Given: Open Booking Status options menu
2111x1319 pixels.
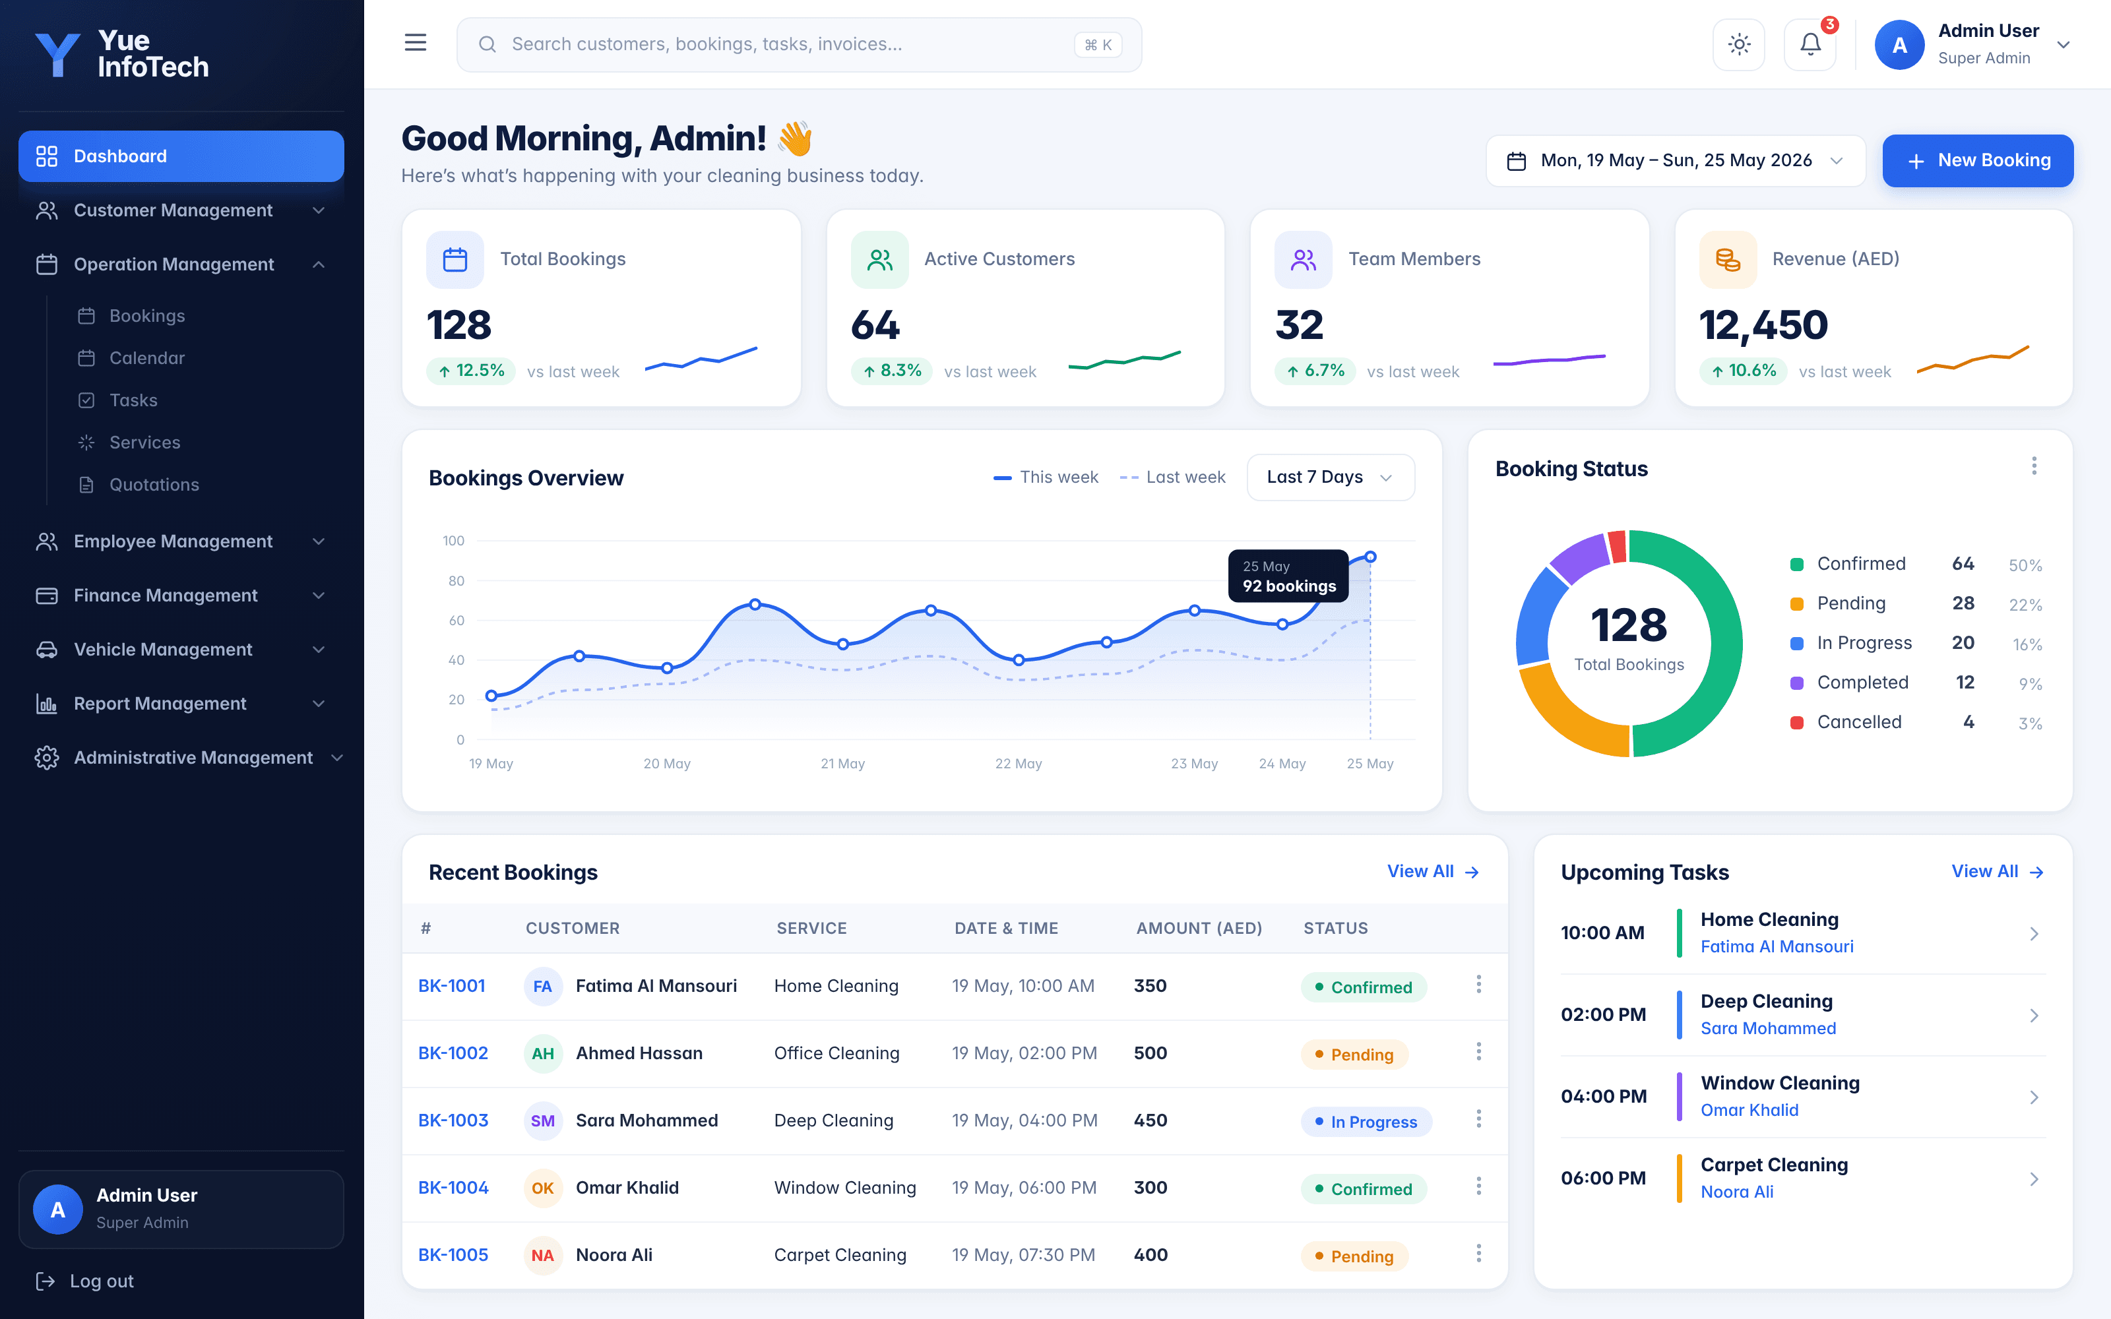Looking at the screenshot, I should tap(2033, 466).
